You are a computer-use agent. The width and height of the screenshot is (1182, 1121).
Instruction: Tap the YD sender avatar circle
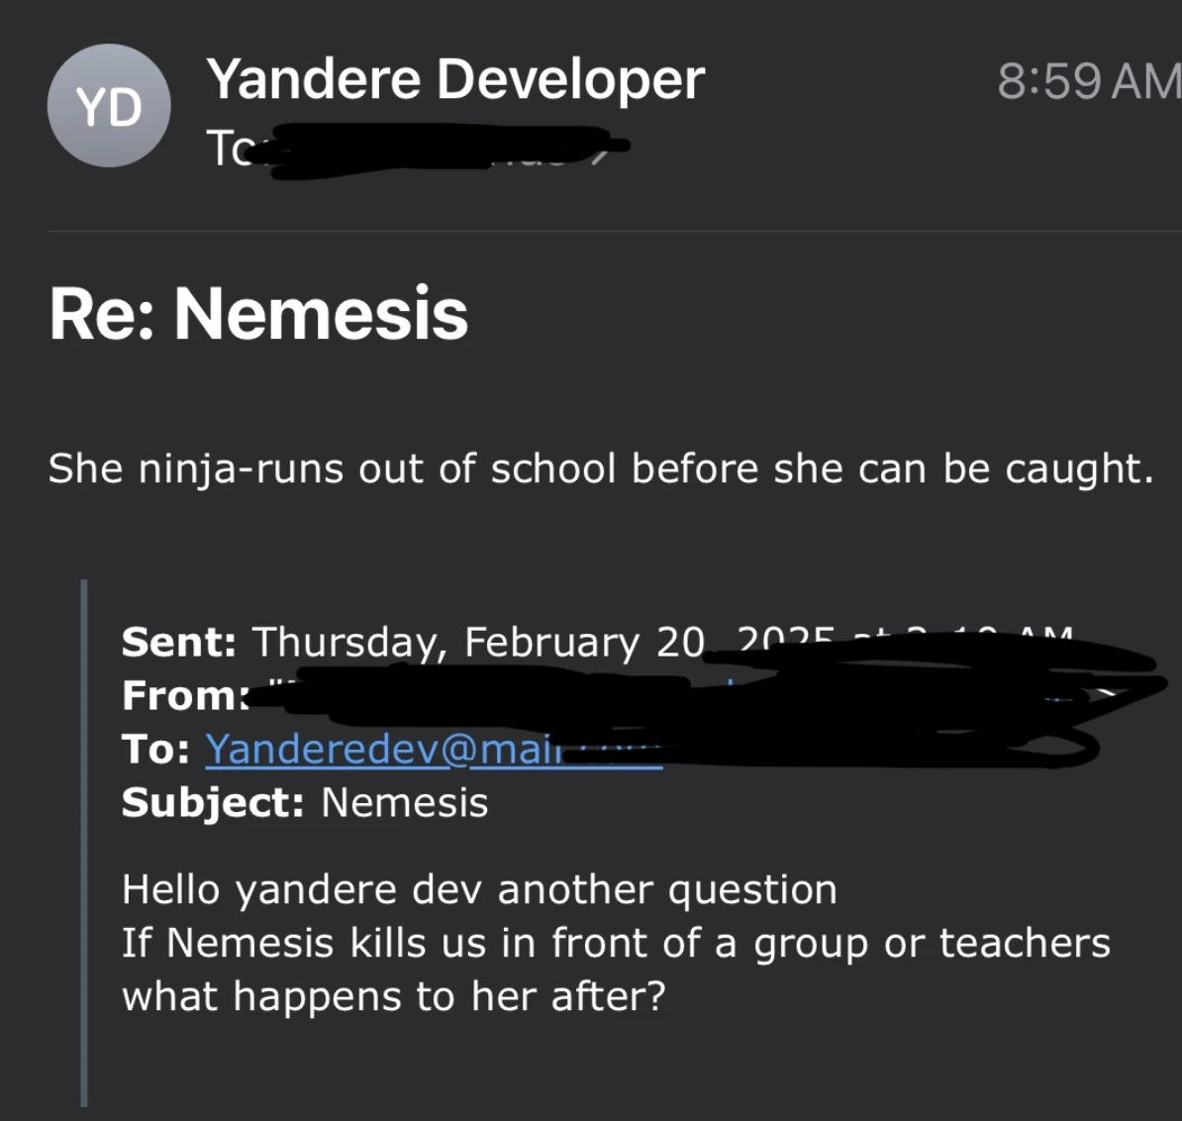[x=108, y=106]
